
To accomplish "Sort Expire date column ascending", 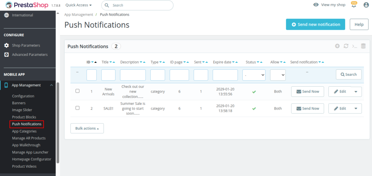I will [x=236, y=62].
